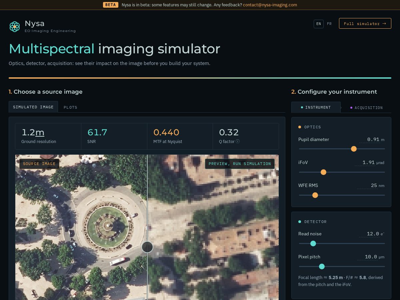Click the Source Image label
The width and height of the screenshot is (400, 300).
point(39,164)
